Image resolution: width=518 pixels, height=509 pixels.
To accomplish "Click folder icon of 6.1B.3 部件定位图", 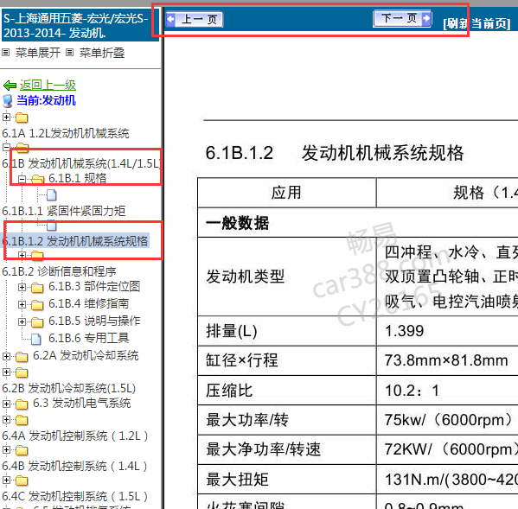I will (x=37, y=288).
